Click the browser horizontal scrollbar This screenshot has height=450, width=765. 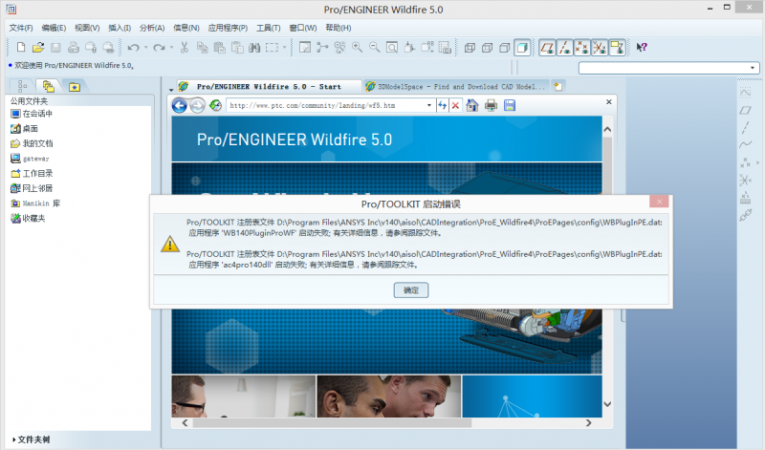[332, 422]
